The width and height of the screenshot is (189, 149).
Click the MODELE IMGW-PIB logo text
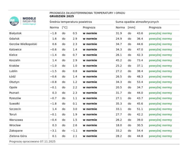click(29, 19)
